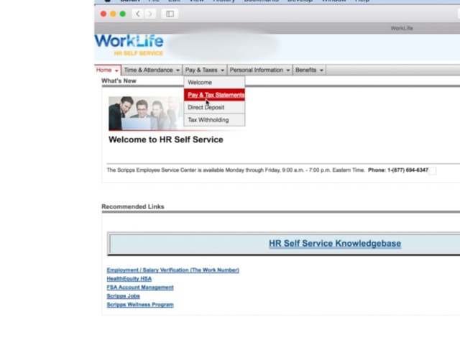Click the Safari forward arrow button
This screenshot has height=345, width=460.
click(150, 14)
